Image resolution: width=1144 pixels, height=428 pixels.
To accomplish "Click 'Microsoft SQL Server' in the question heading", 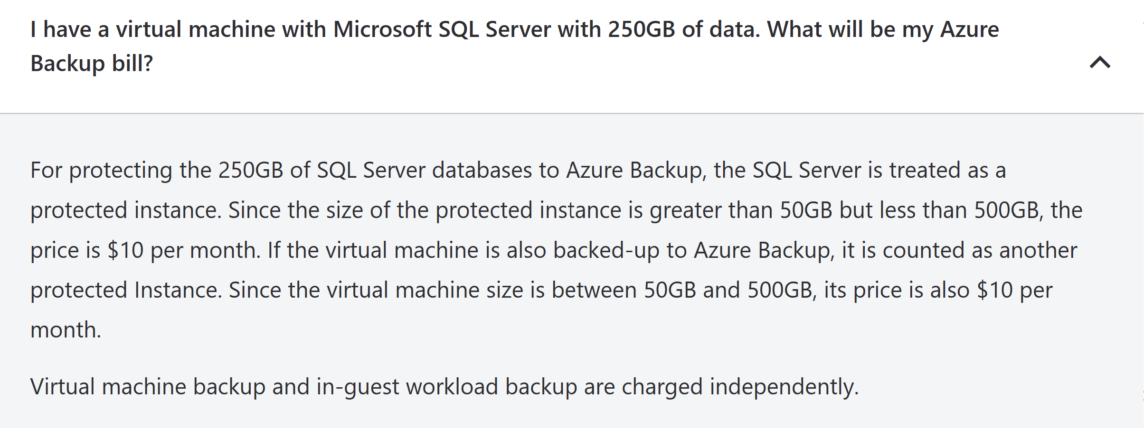I will pos(442,29).
